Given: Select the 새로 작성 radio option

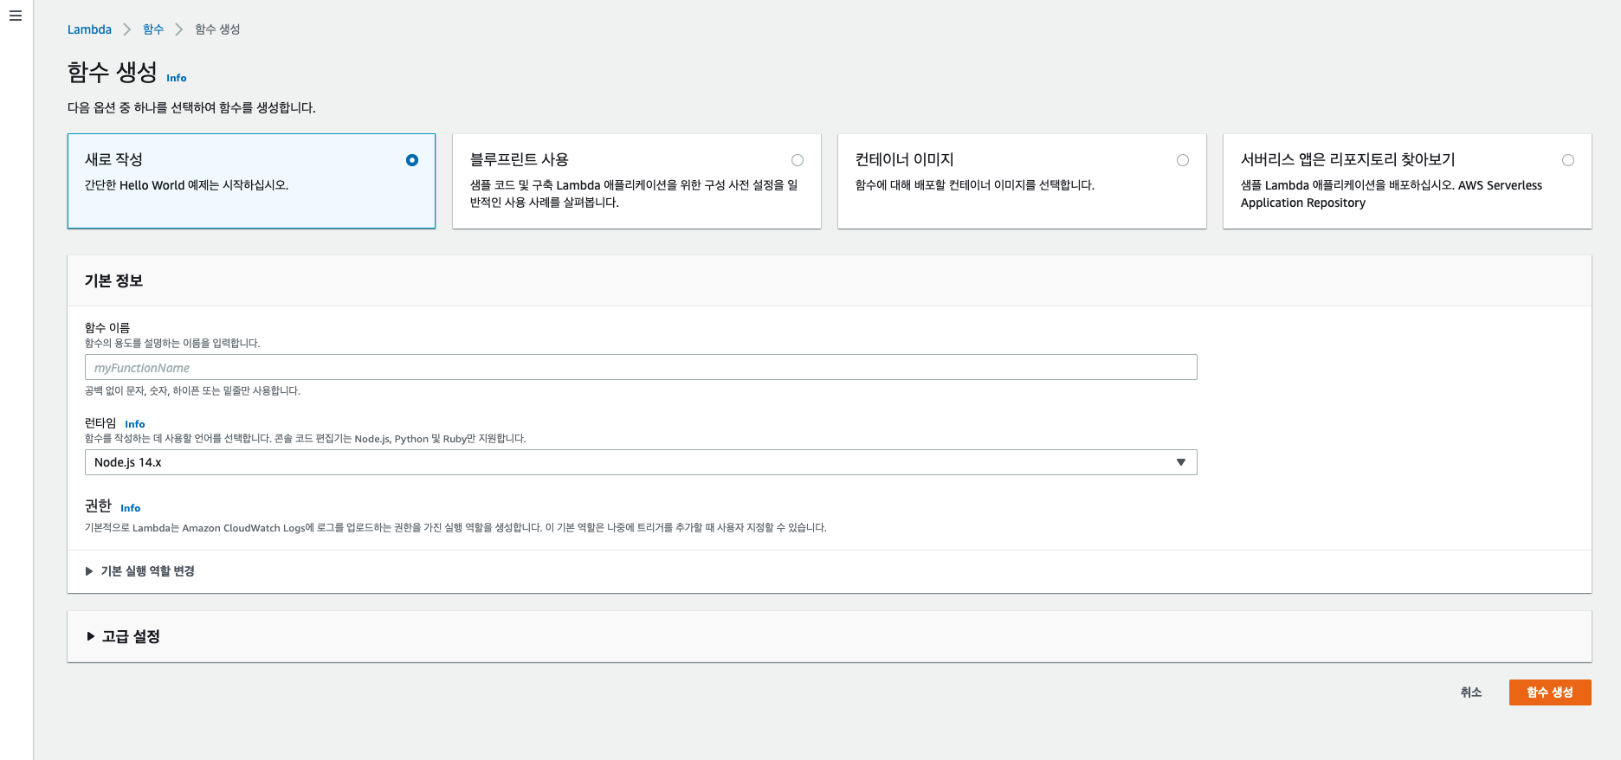Looking at the screenshot, I should coord(412,160).
